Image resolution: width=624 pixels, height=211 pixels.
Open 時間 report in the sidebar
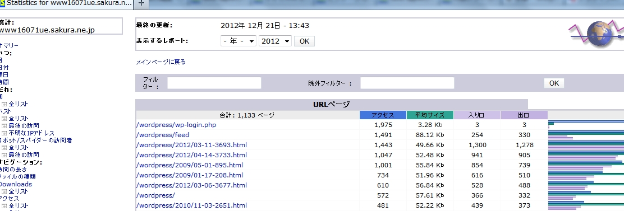(x=4, y=82)
